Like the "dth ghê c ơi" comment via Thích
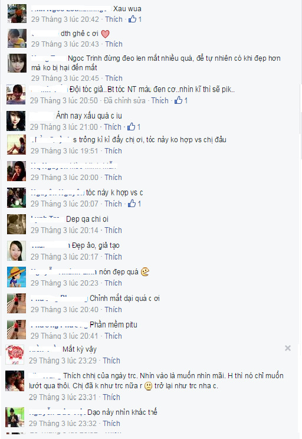This screenshot has width=302, height=439. click(114, 44)
